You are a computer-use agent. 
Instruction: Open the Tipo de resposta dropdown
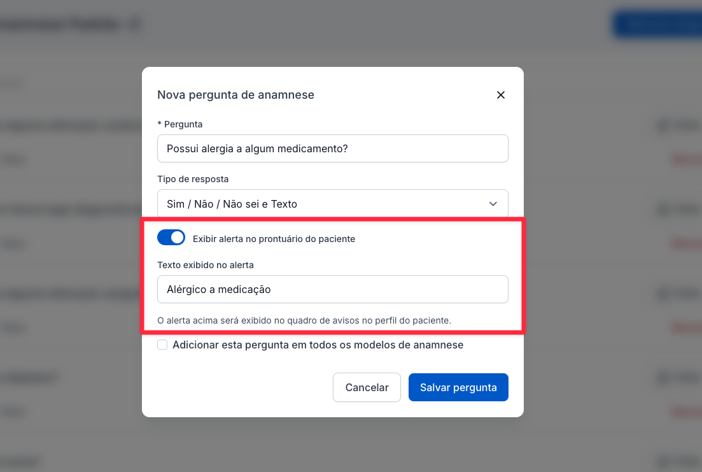325,204
